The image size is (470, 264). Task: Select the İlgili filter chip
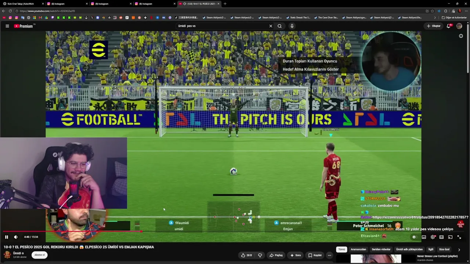[431, 249]
